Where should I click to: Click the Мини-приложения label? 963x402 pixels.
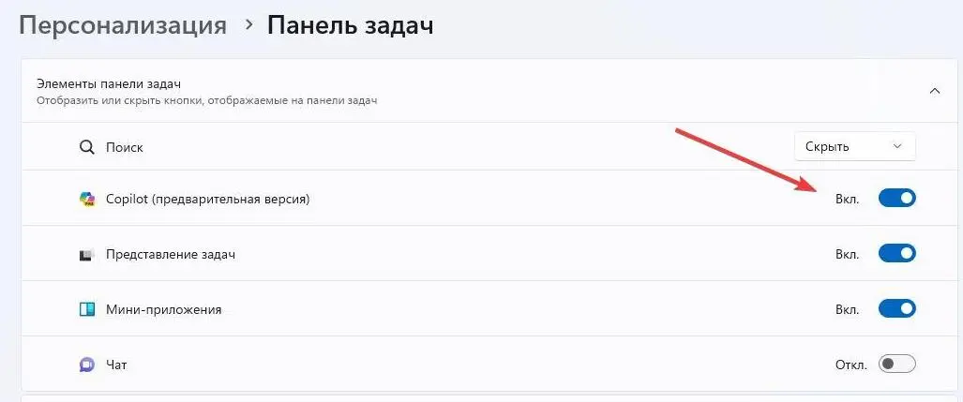click(x=164, y=309)
